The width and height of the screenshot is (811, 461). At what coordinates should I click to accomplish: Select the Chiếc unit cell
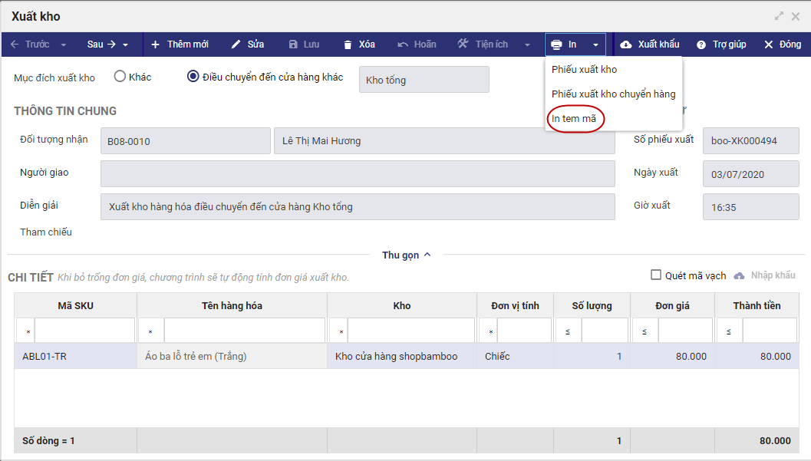point(515,356)
